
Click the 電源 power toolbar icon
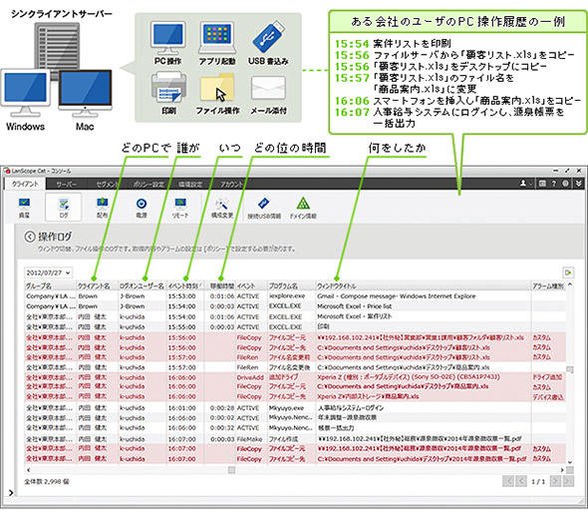[x=142, y=207]
